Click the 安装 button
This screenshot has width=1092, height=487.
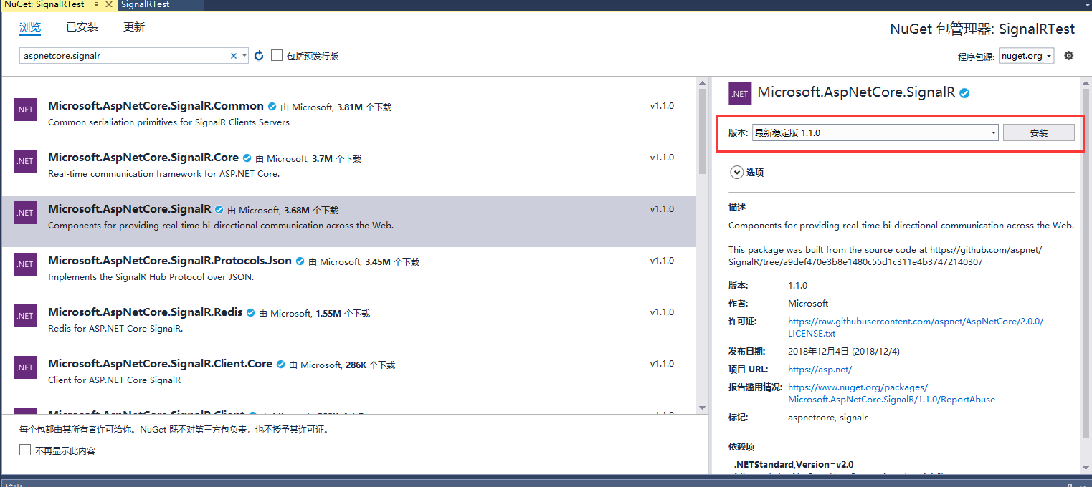(x=1038, y=132)
